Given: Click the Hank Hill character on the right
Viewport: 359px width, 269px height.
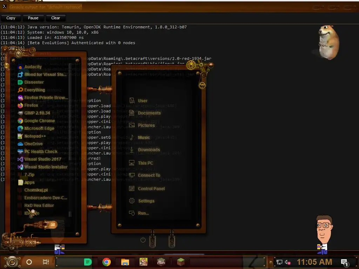Looking at the screenshot, I should (324, 234).
